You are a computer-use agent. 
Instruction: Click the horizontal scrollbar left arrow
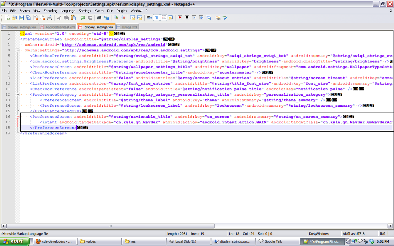(4, 226)
